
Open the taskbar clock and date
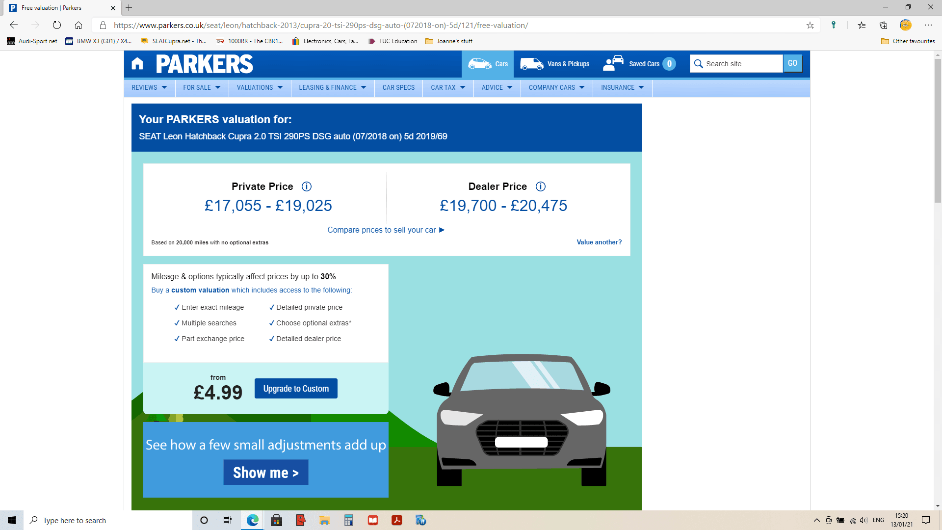pyautogui.click(x=902, y=520)
